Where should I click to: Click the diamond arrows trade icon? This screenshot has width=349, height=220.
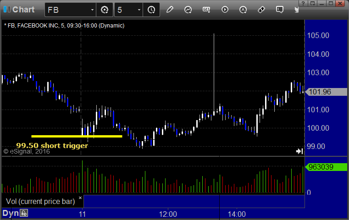[261, 10]
